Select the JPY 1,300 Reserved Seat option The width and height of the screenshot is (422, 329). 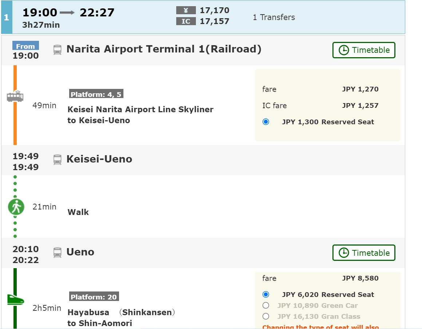coord(266,122)
